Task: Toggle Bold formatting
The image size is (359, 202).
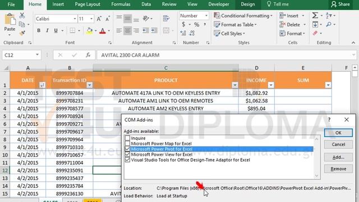Action: pos(39,30)
